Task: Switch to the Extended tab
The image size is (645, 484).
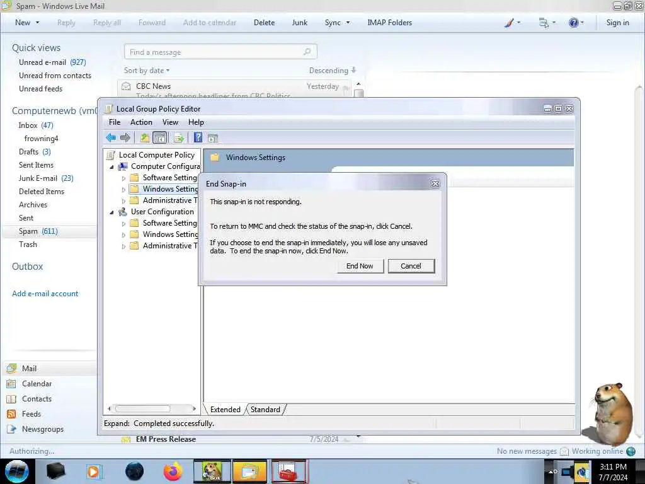Action: point(225,410)
